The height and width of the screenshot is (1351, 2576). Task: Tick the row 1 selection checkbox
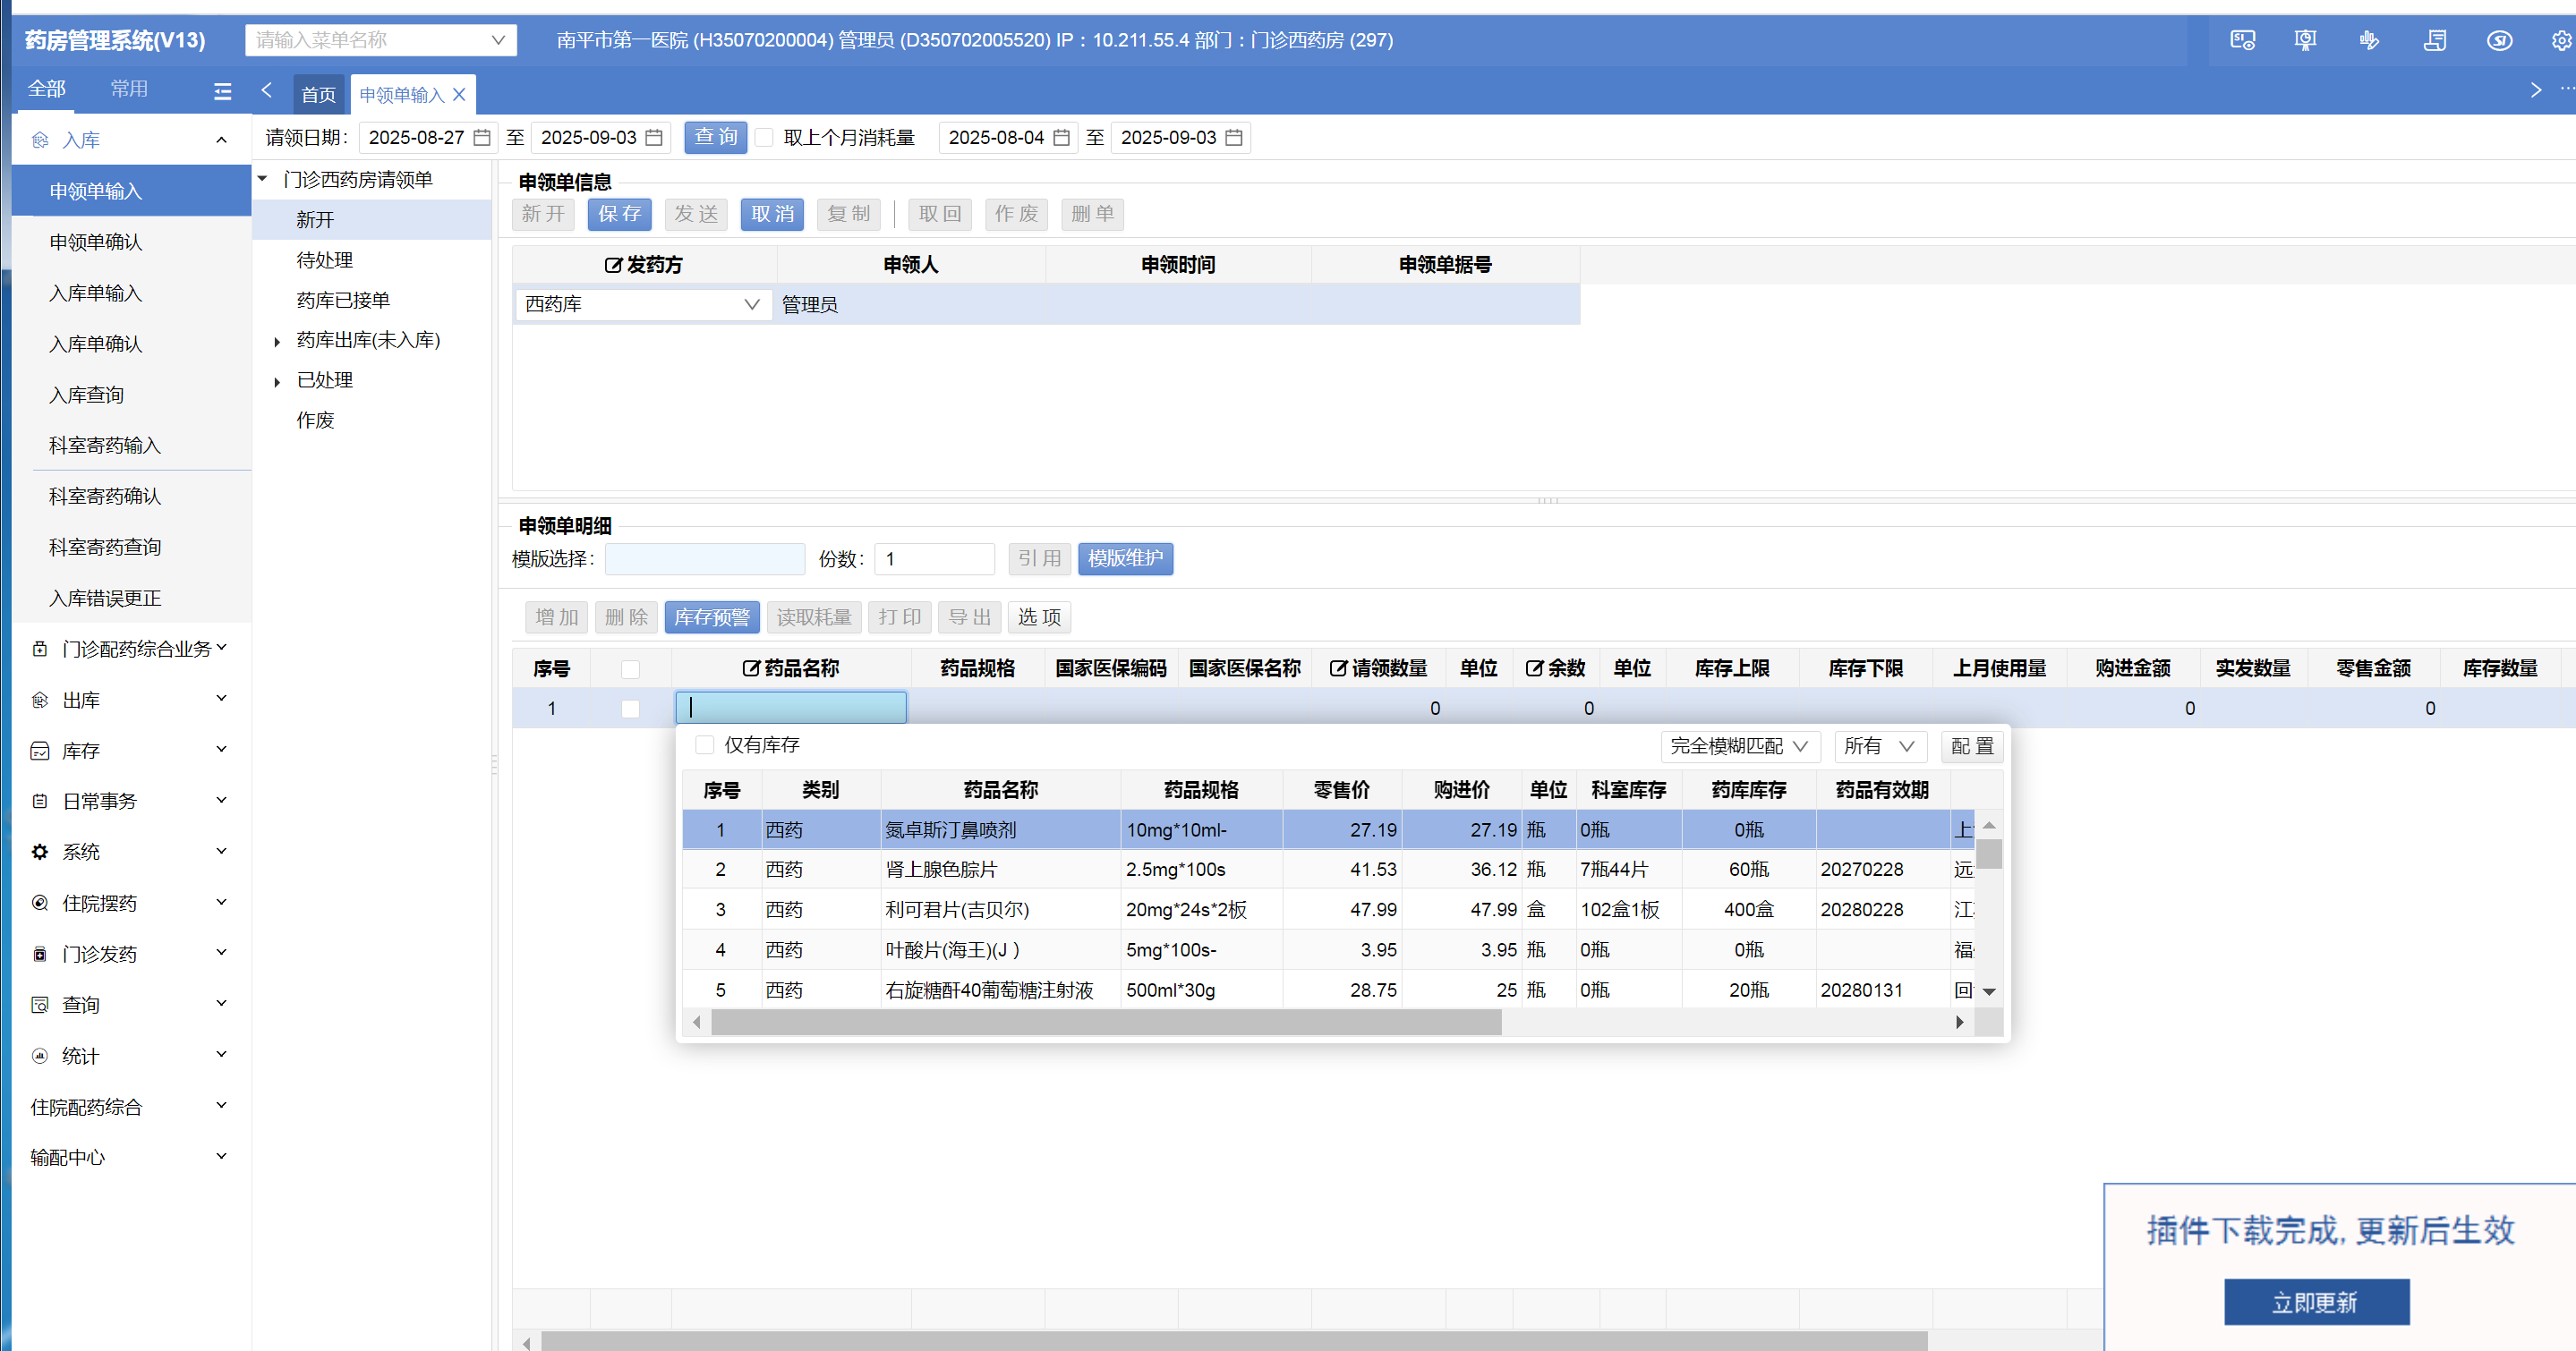coord(630,709)
